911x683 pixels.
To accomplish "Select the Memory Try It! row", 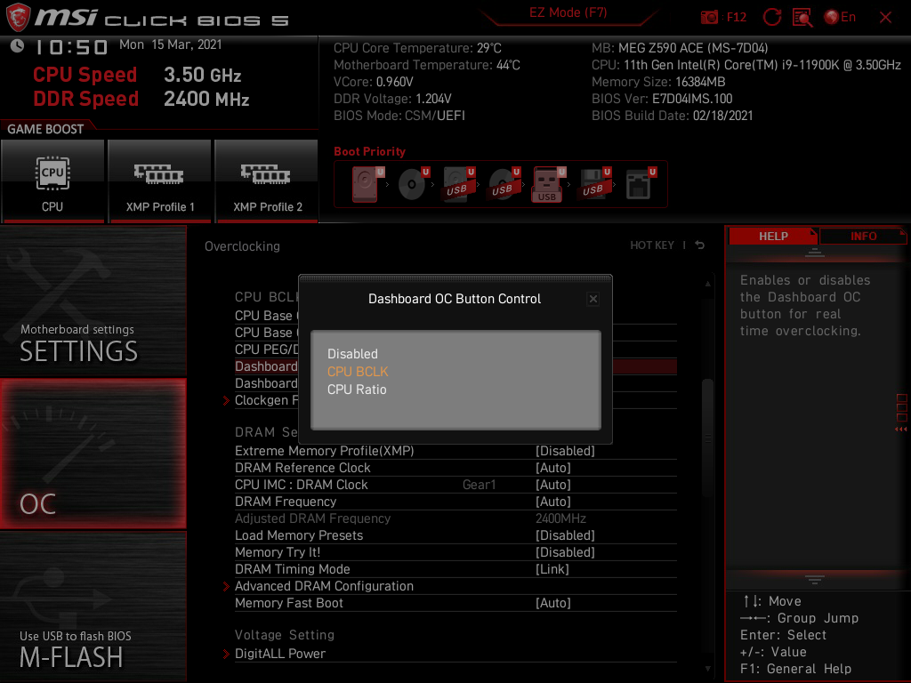I will coord(455,551).
